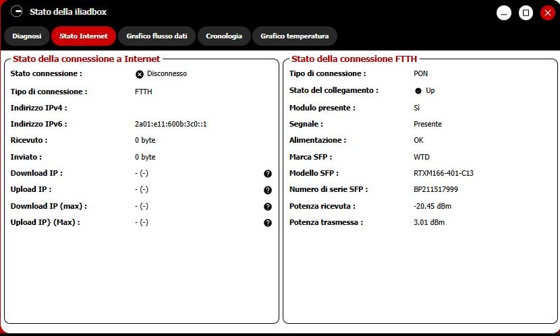Open help for Upload IP} (Max)

coord(267,223)
